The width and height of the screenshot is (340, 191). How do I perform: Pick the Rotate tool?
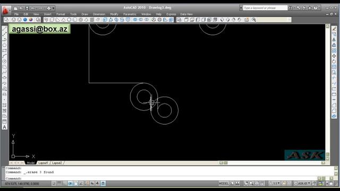(x=334, y=62)
